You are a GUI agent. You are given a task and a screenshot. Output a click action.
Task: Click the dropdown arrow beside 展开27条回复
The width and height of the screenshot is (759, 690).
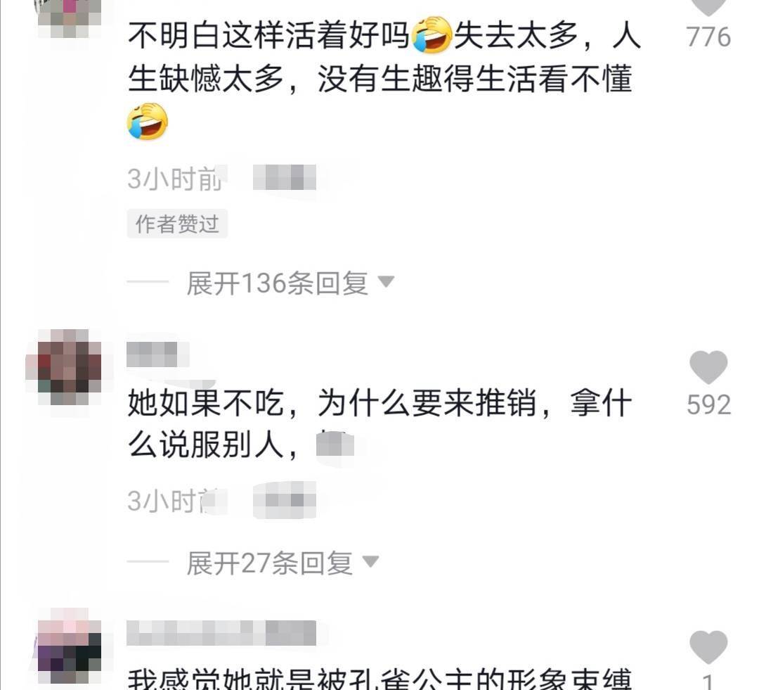pos(371,561)
